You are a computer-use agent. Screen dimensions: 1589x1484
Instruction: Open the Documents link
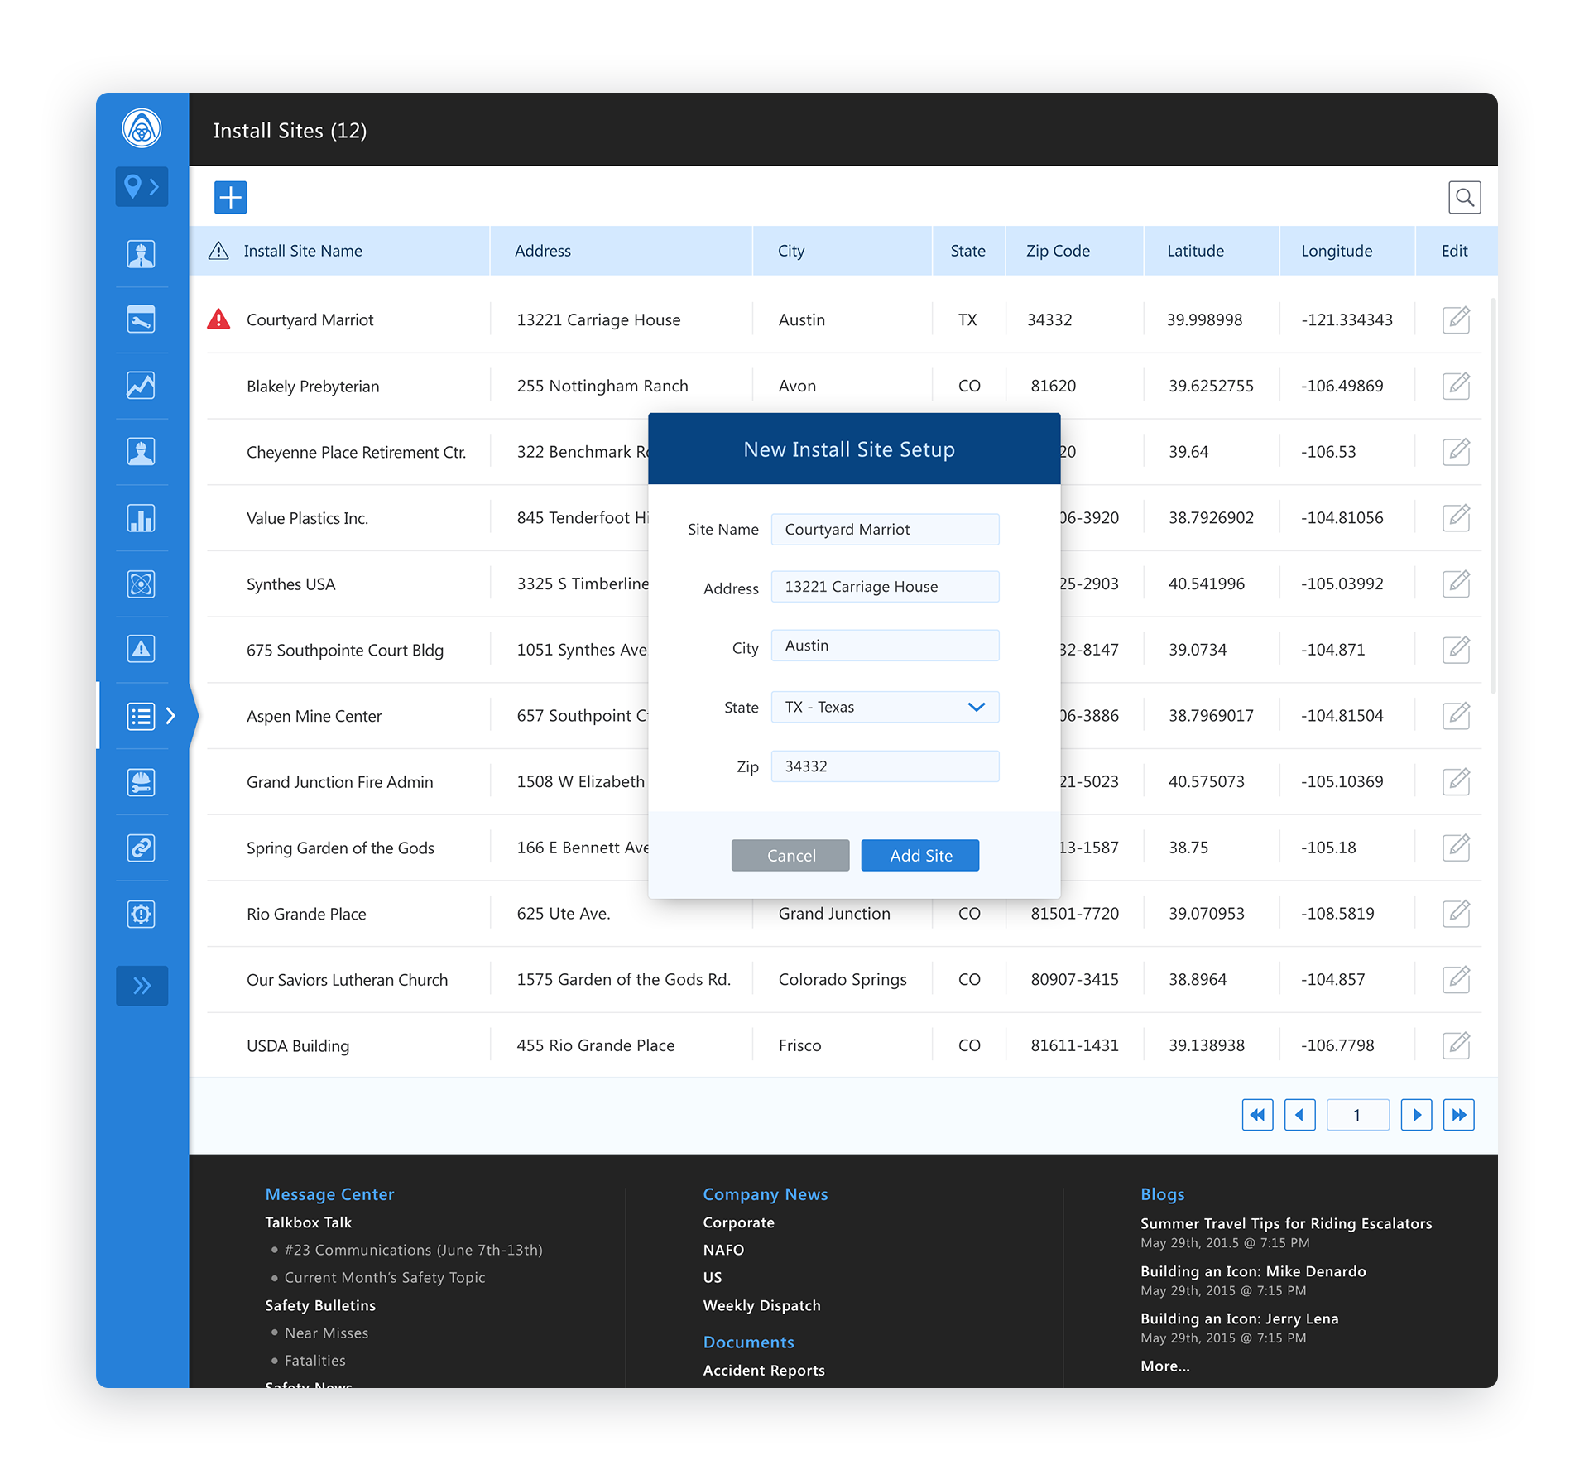point(748,1342)
